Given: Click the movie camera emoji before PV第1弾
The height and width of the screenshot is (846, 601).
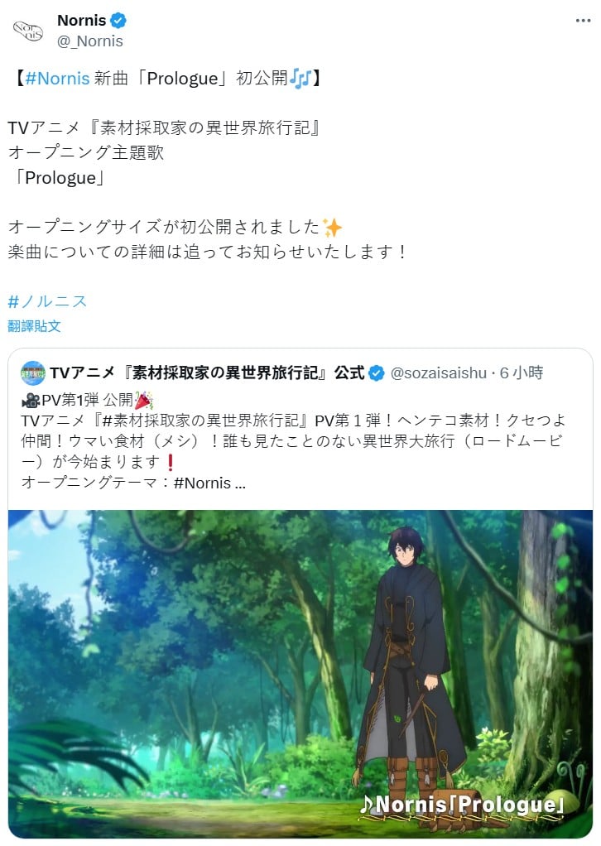Looking at the screenshot, I should tap(31, 401).
